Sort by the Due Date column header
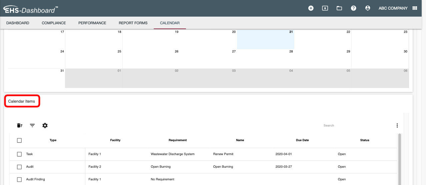This screenshot has height=185, width=426. (x=302, y=140)
